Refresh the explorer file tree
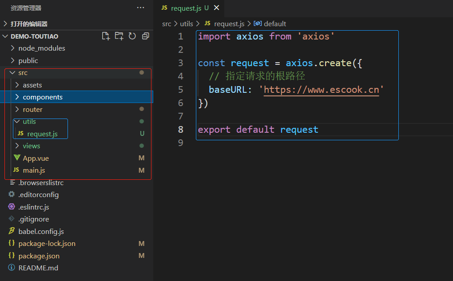The image size is (453, 281). coord(132,36)
